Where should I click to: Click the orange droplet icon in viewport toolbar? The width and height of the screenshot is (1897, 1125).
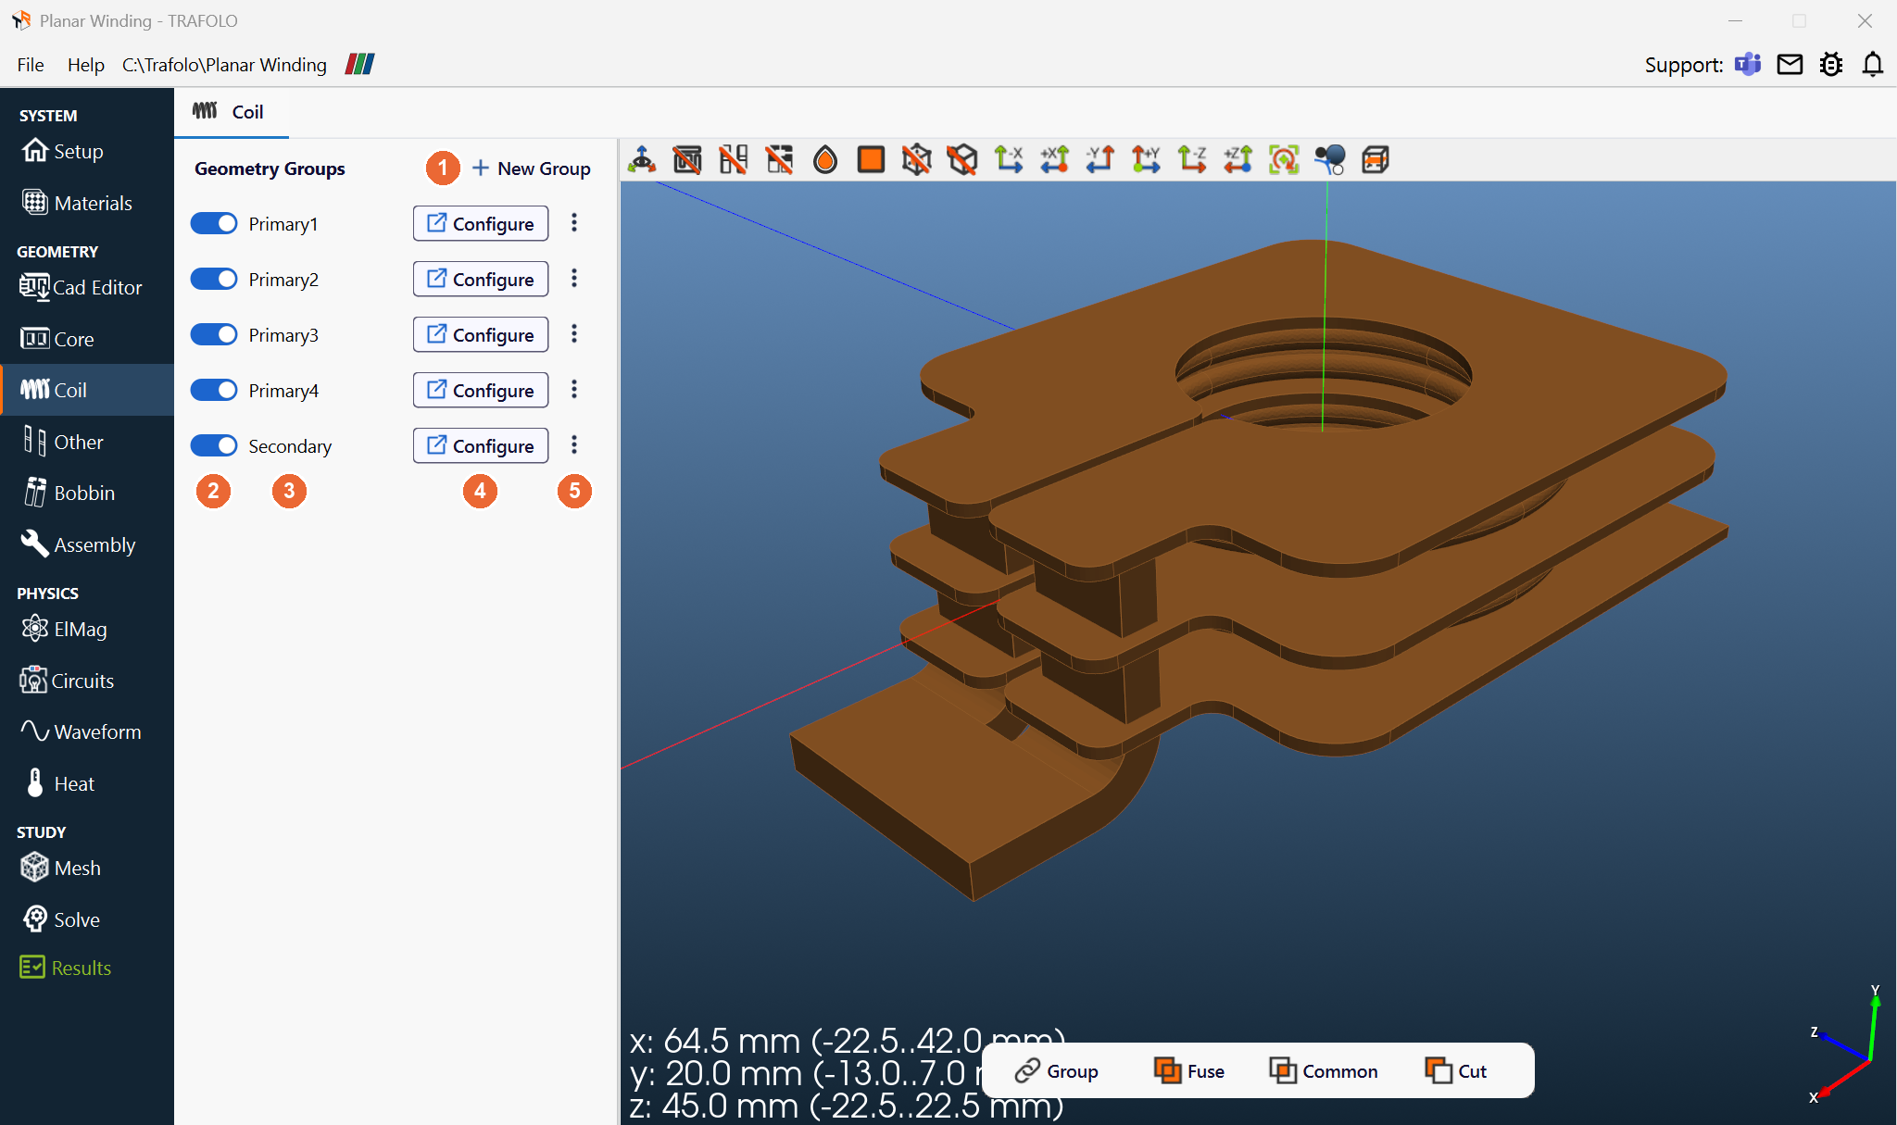click(824, 159)
